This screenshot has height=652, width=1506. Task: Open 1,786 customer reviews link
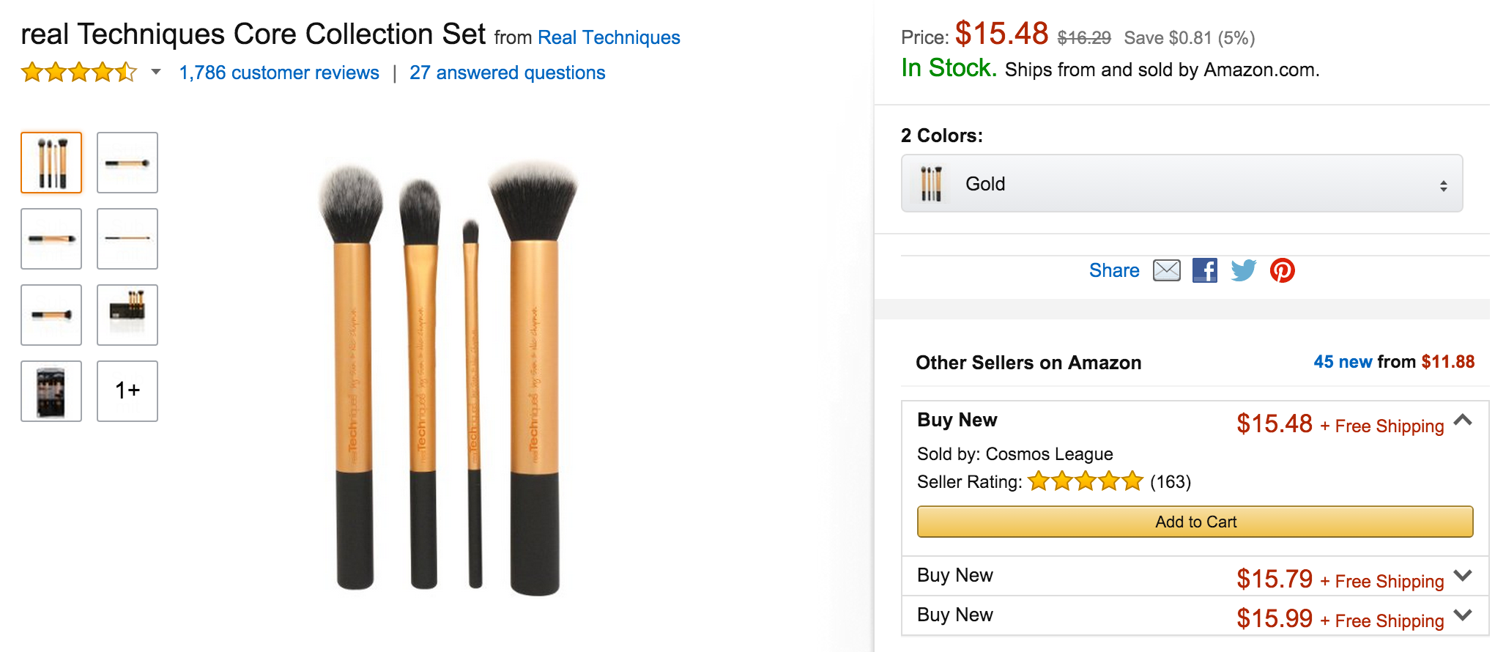point(279,73)
